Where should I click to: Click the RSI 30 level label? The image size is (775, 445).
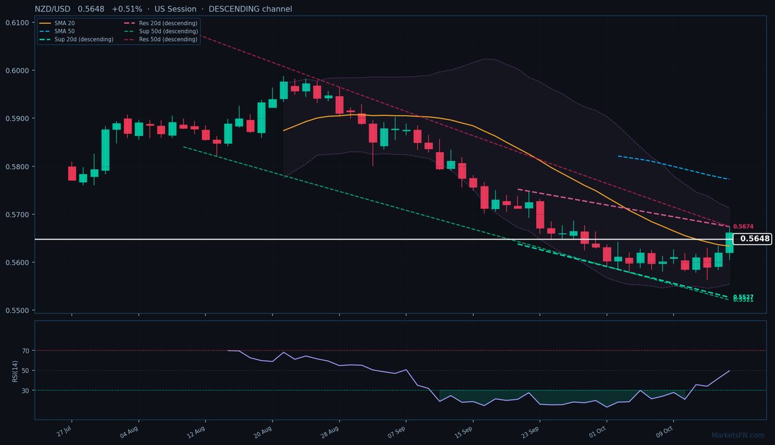25,390
